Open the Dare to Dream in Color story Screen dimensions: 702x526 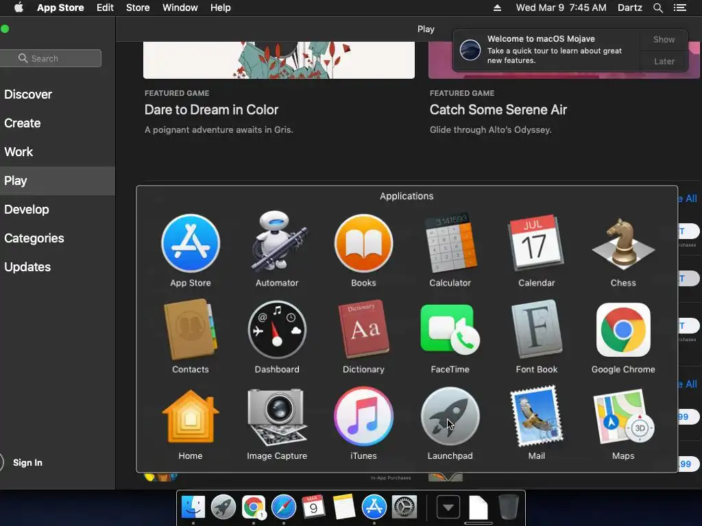click(211, 110)
